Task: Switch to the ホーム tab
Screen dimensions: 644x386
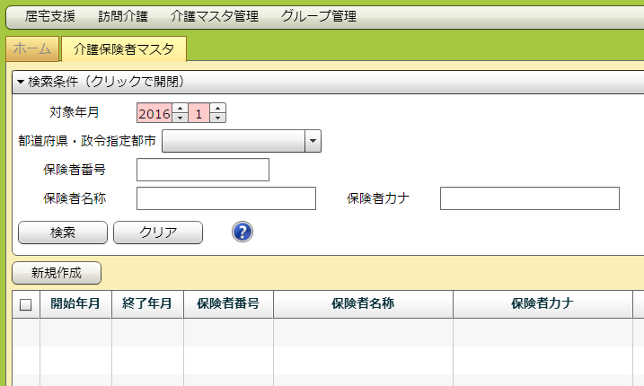Action: pyautogui.click(x=32, y=48)
